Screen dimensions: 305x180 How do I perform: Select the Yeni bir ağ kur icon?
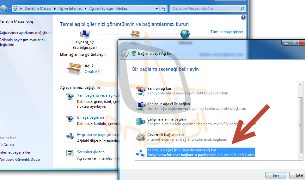pyautogui.click(x=141, y=91)
